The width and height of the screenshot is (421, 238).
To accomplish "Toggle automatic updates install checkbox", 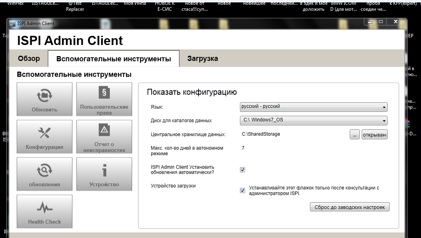I will point(242,170).
